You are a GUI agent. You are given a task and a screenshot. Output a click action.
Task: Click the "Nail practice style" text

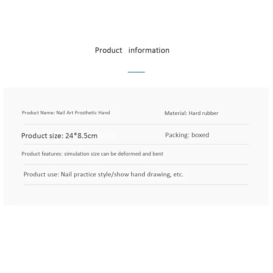(x=86, y=174)
